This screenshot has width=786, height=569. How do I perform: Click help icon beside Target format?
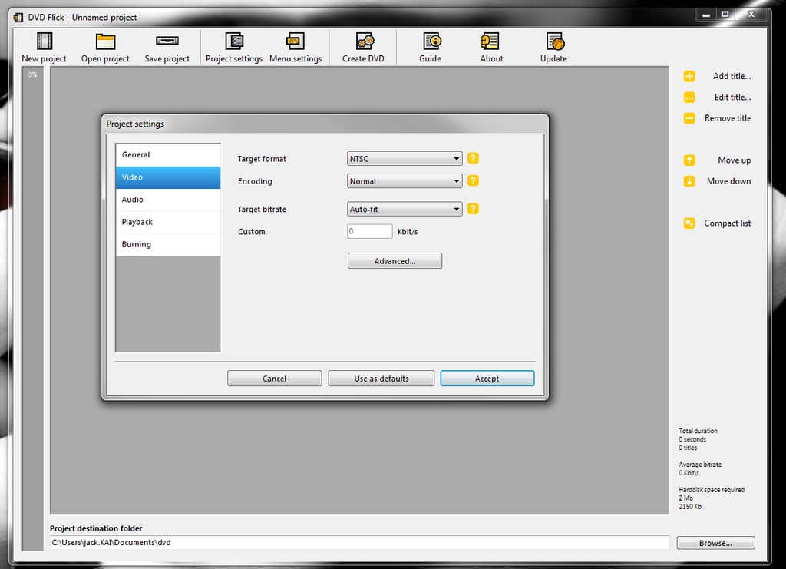pyautogui.click(x=473, y=158)
